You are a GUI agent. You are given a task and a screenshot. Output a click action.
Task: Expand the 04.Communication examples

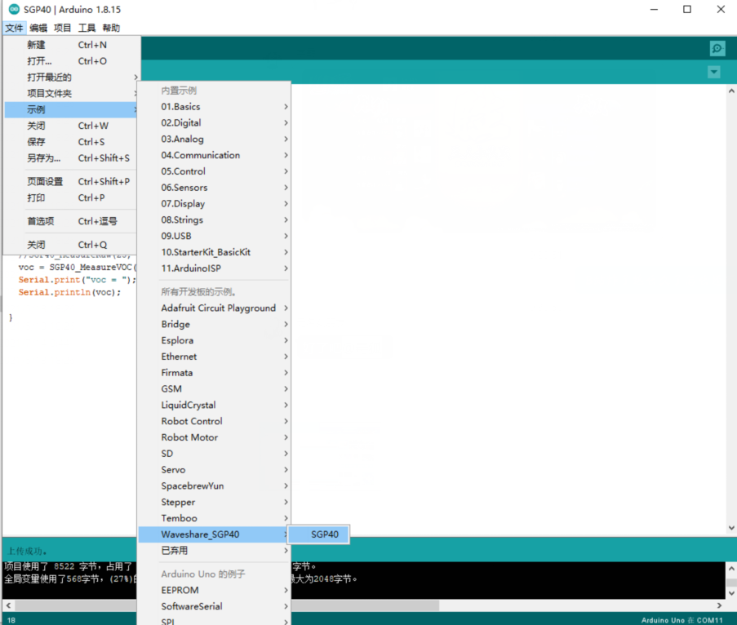coord(215,155)
